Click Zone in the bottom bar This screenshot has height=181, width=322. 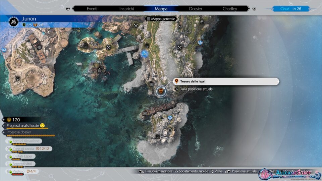click(218, 171)
